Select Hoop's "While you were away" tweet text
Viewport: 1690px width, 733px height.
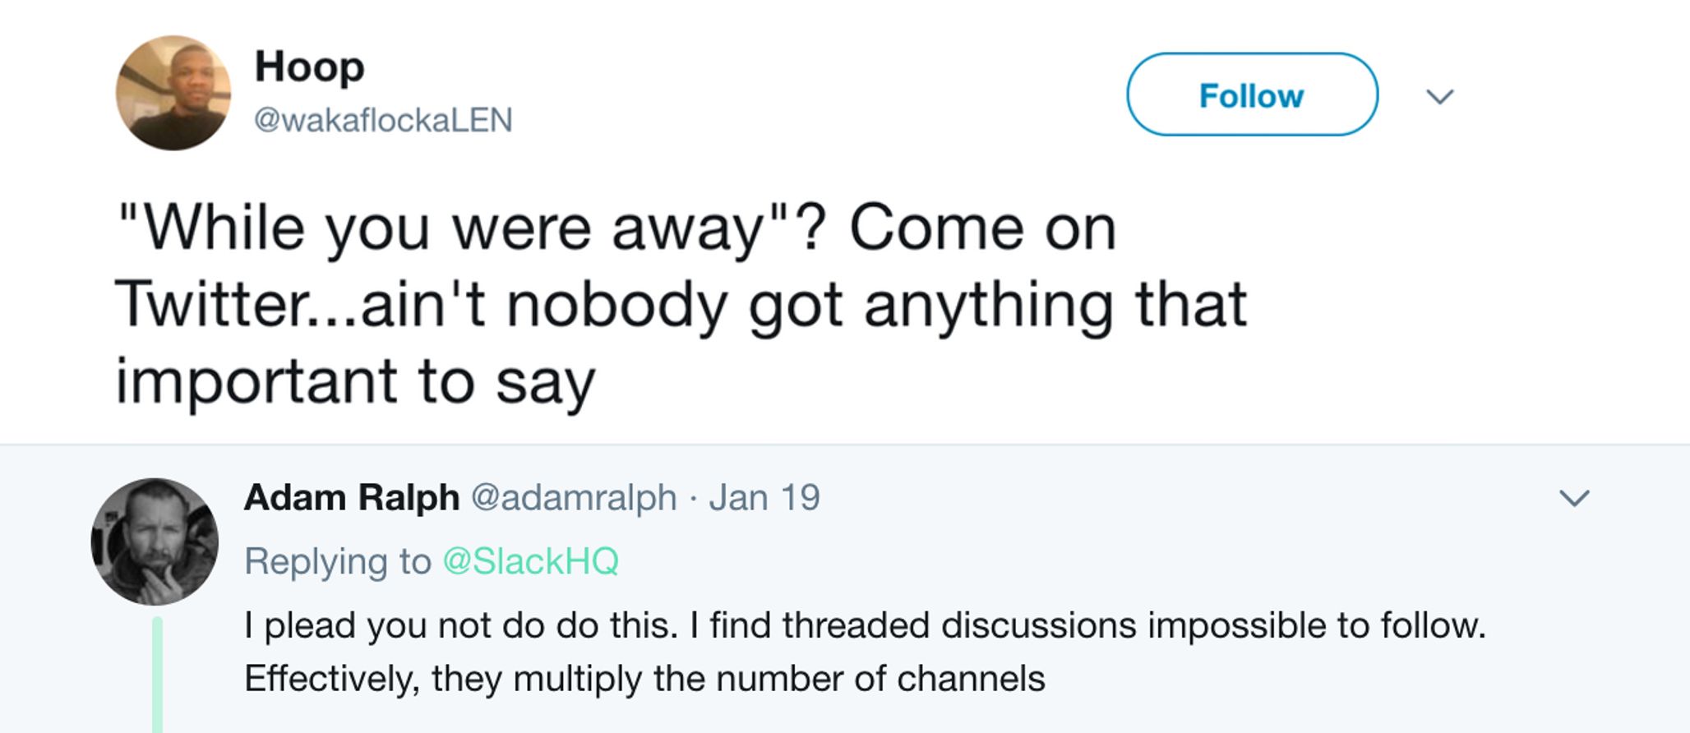681,304
